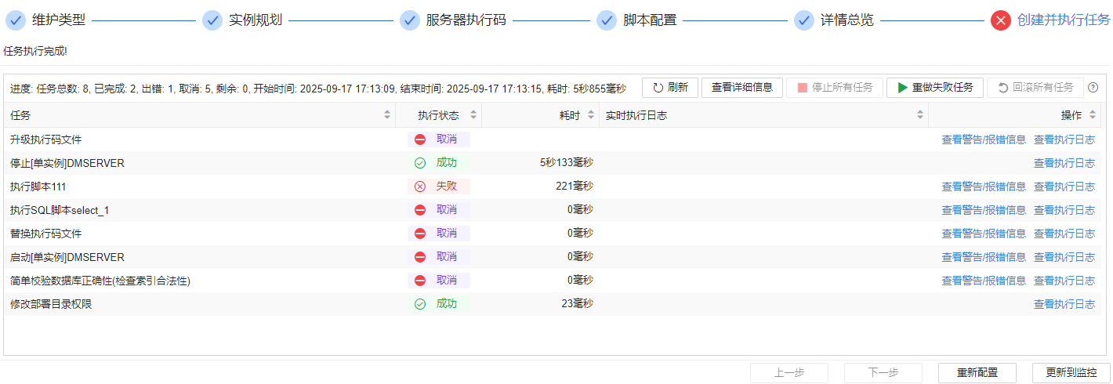Sort by the 耗时 column arrows

591,115
